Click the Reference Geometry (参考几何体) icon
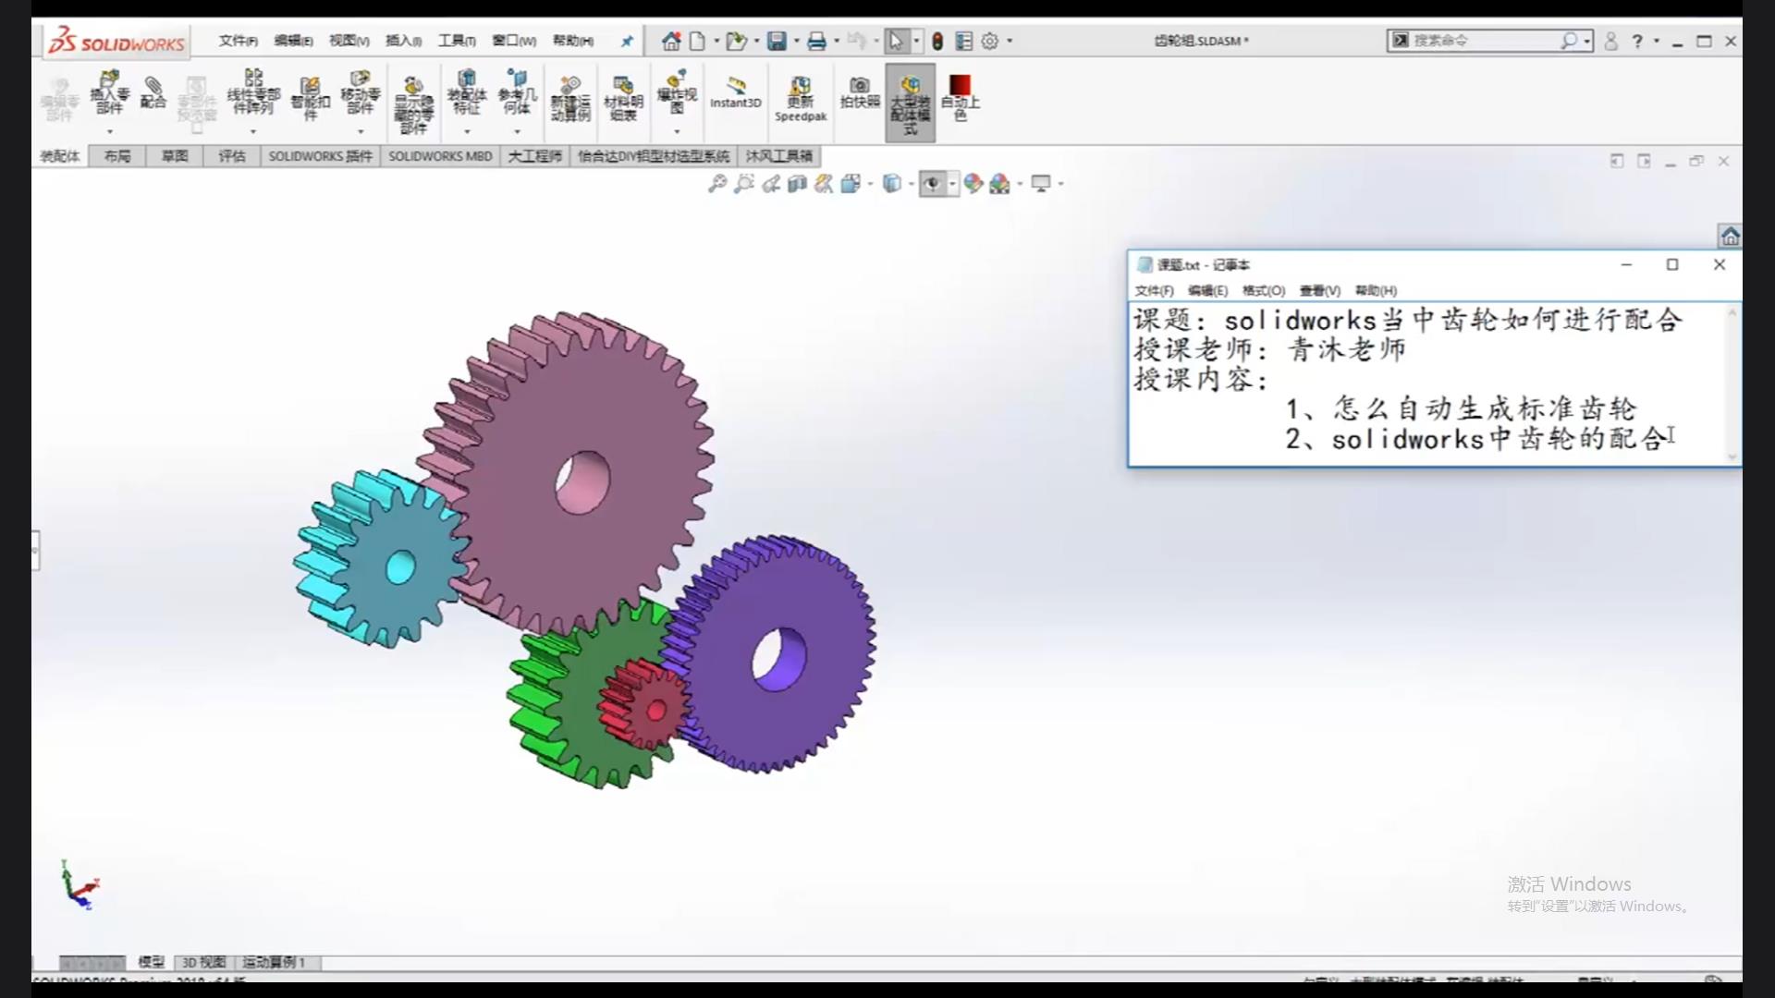The height and width of the screenshot is (998, 1775). [517, 91]
